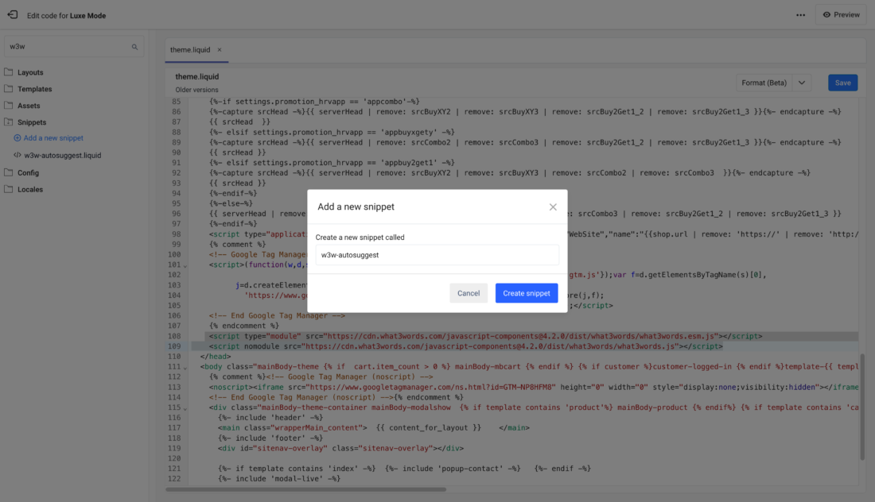Collapse the code fold arrow at line 115

click(185, 408)
